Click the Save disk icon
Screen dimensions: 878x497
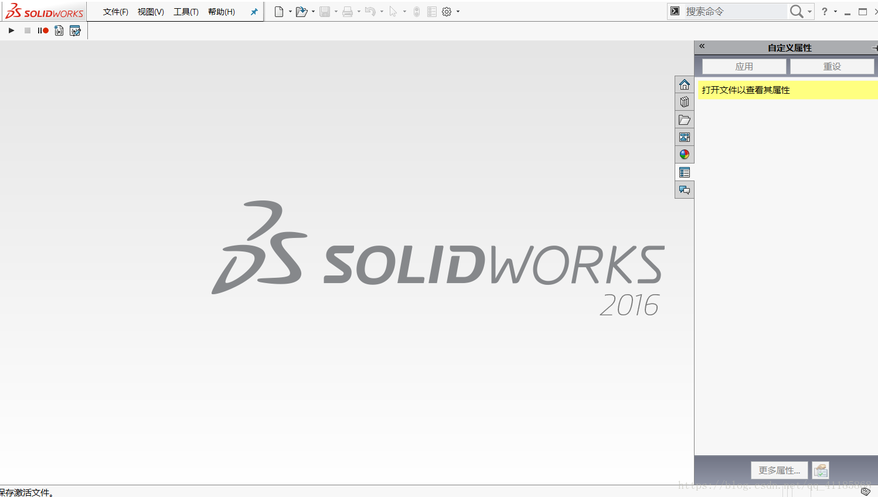click(325, 12)
